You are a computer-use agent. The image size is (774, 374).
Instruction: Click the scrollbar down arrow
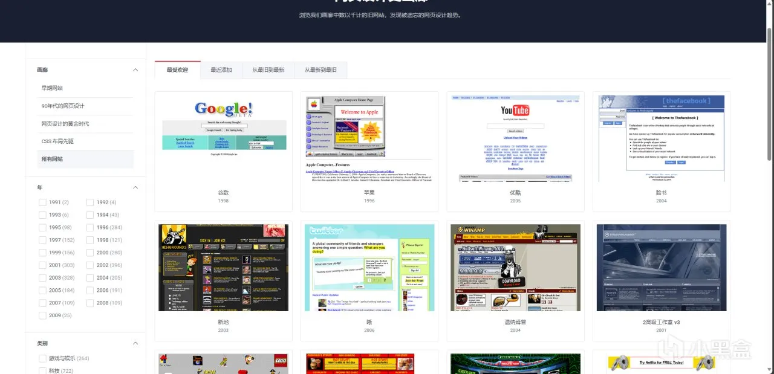[769, 370]
